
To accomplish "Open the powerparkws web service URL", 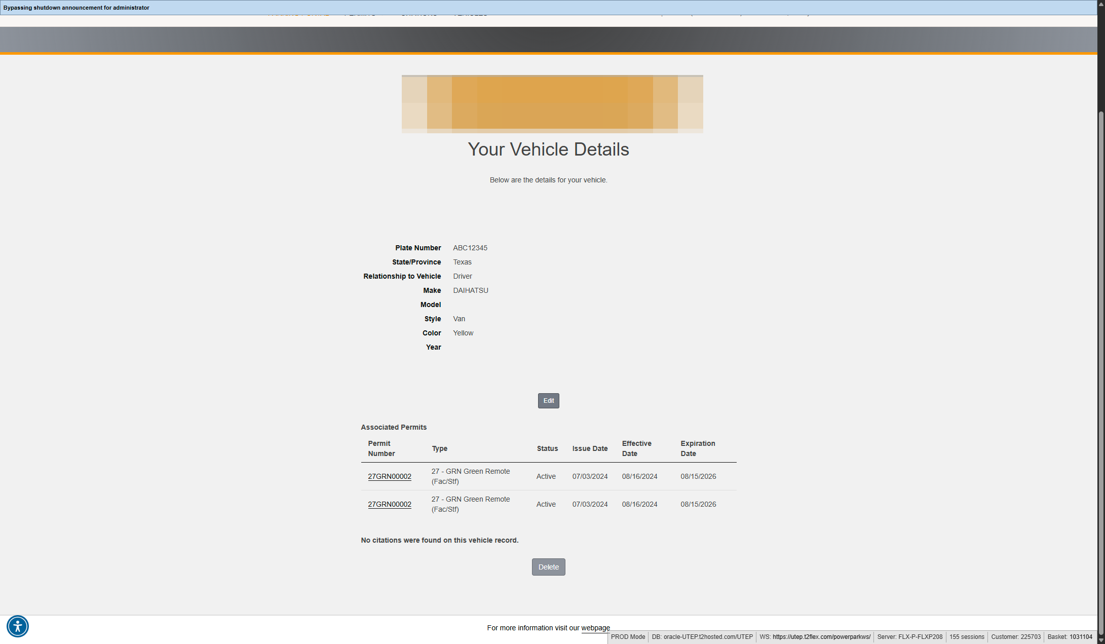I will point(821,637).
